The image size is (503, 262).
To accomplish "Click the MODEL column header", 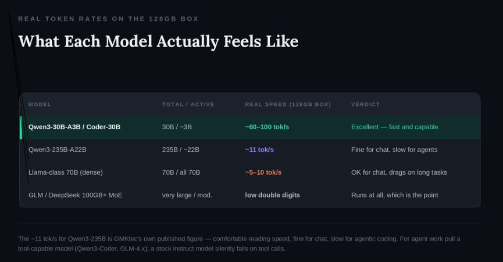I will tap(40, 104).
